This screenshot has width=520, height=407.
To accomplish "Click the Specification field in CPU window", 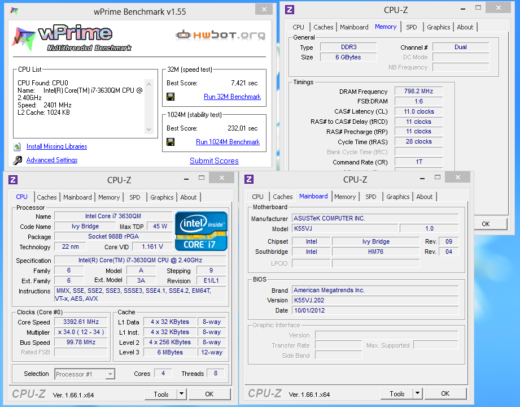I will 140,260.
